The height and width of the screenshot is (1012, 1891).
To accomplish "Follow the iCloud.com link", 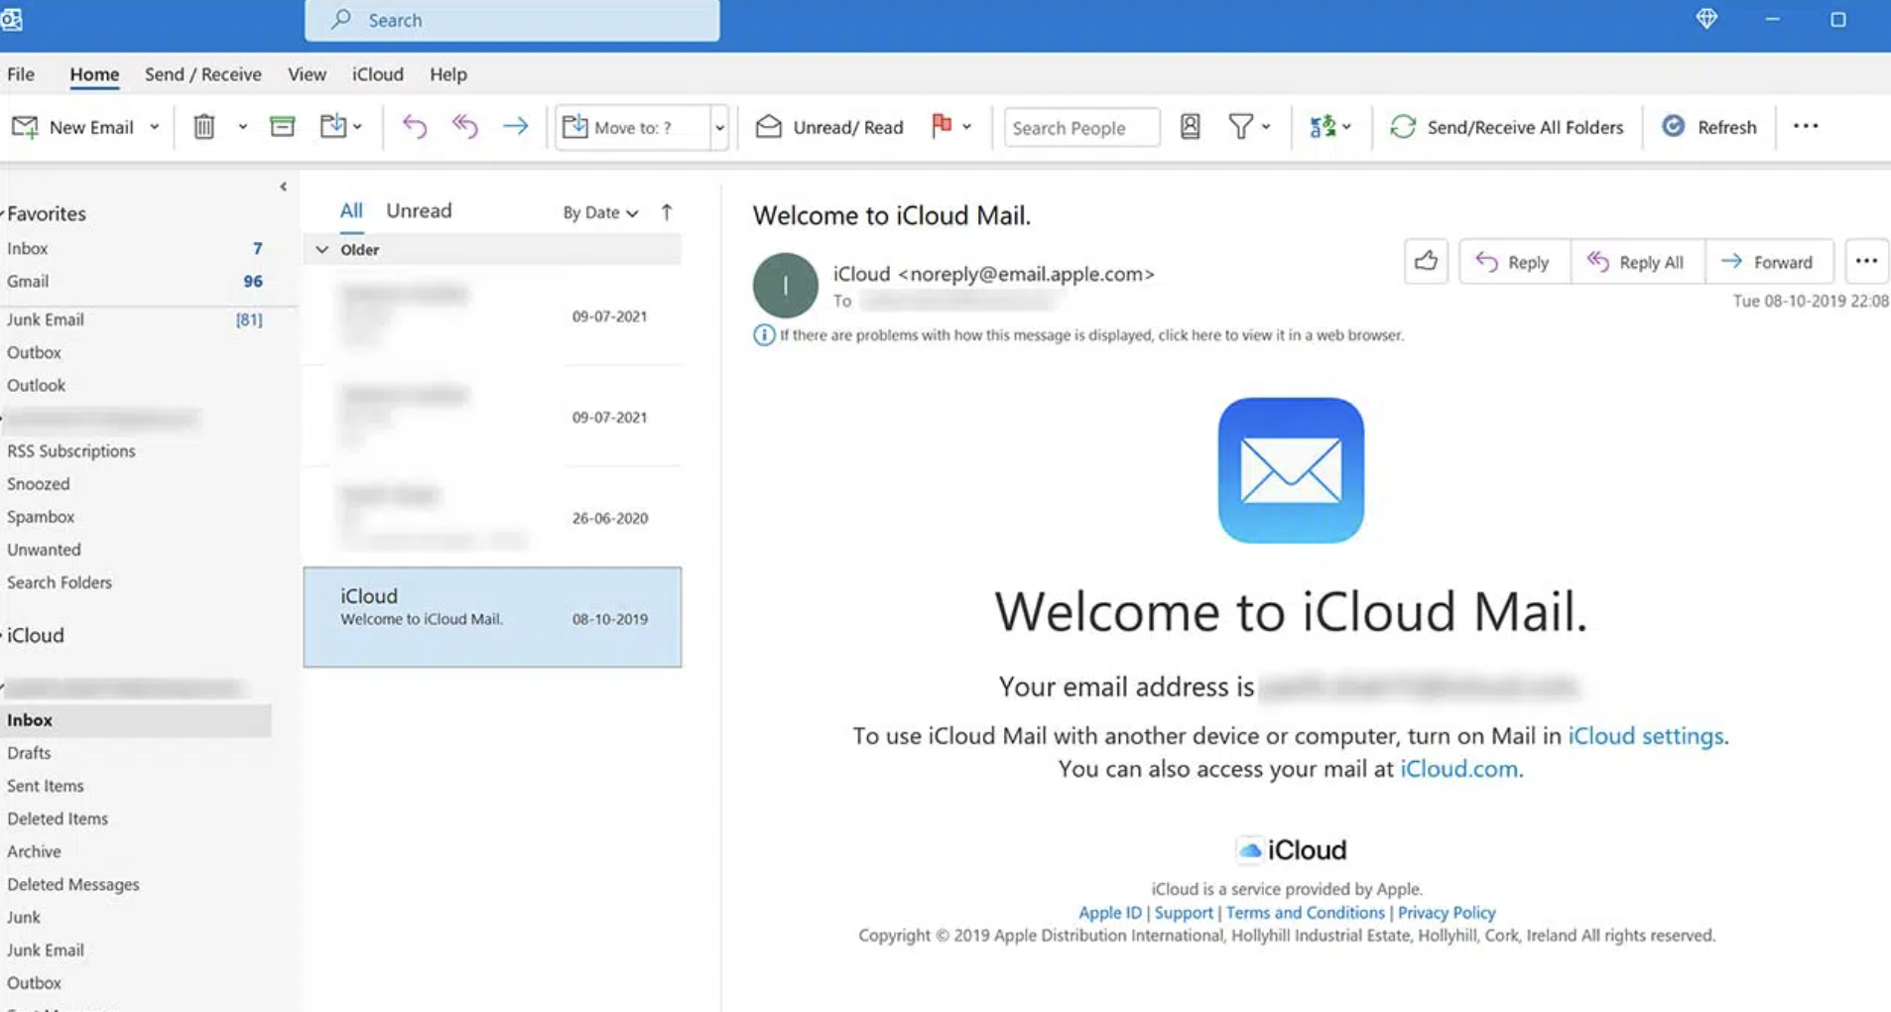I will tap(1458, 769).
